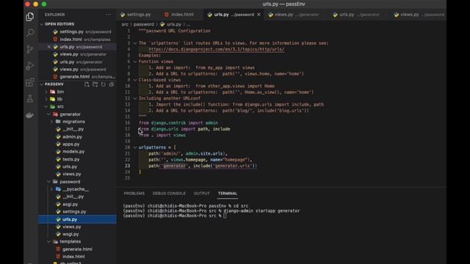
Task: Open generate.html in templates folder
Action: click(77, 249)
